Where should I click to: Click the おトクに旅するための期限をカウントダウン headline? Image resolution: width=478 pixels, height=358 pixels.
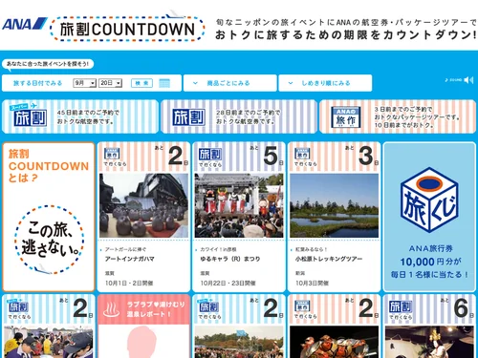[346, 34]
